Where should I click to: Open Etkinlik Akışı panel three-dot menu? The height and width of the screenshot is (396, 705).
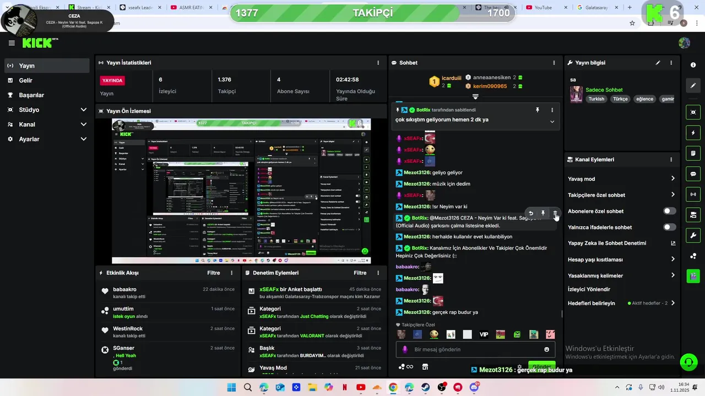(x=231, y=273)
